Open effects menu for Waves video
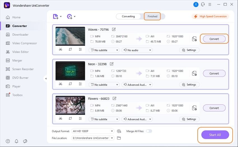The width and height of the screenshot is (238, 147). pos(80,49)
